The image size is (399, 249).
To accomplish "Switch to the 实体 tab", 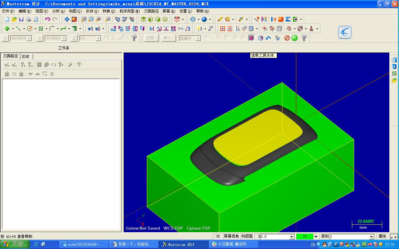I will click(26, 56).
